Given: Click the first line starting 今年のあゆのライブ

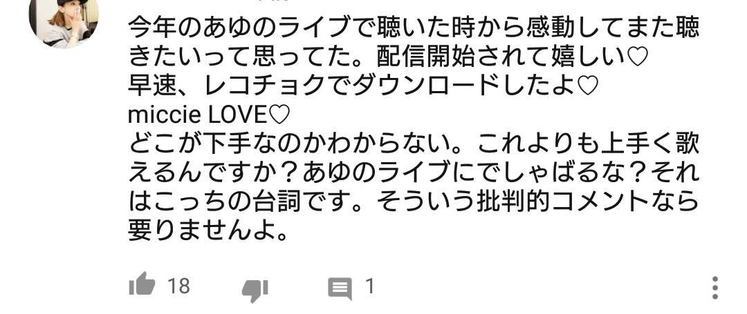Looking at the screenshot, I should 414,28.
